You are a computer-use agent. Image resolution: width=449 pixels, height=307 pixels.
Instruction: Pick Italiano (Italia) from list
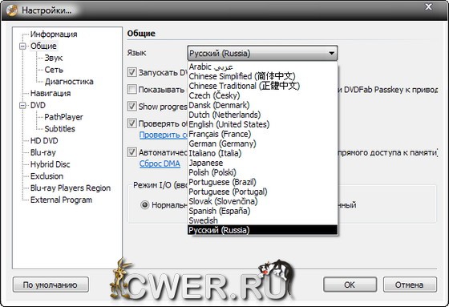tap(262, 153)
